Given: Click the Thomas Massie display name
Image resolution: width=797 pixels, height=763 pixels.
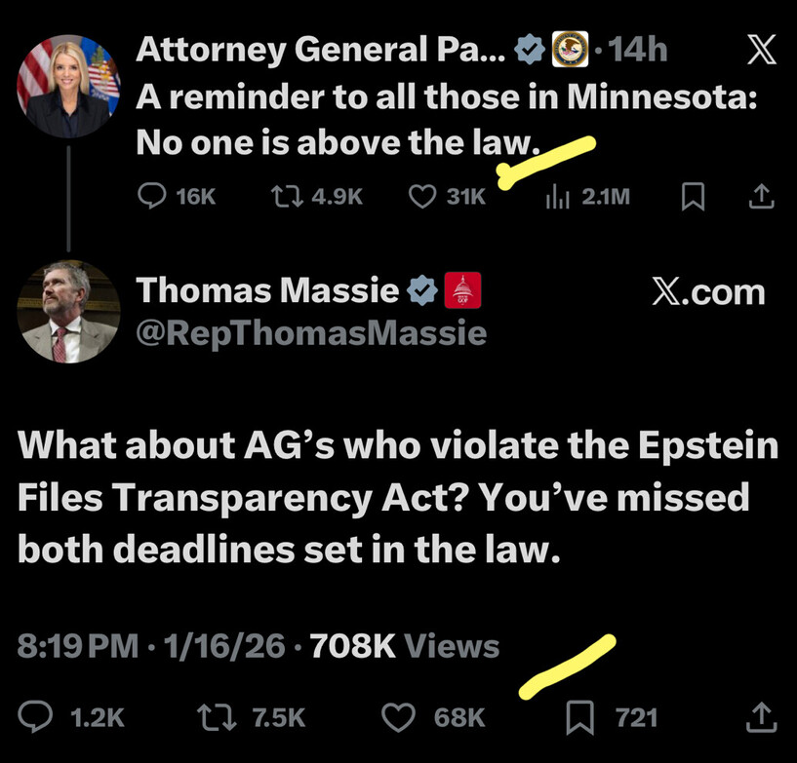Looking at the screenshot, I should pyautogui.click(x=267, y=290).
